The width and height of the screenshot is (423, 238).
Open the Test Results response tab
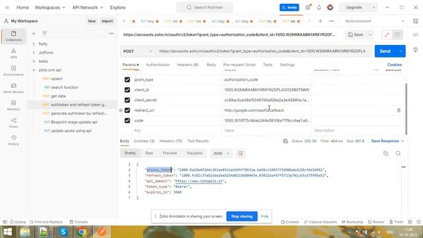tap(198, 141)
